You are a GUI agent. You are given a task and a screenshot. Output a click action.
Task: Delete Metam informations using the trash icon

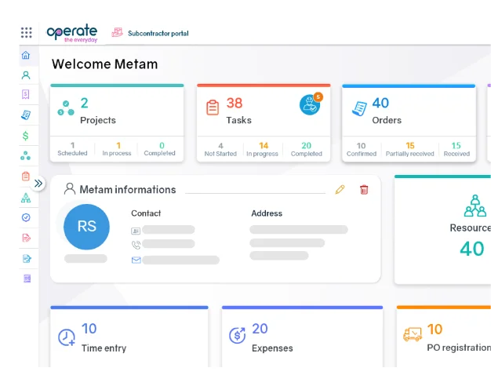tap(364, 189)
